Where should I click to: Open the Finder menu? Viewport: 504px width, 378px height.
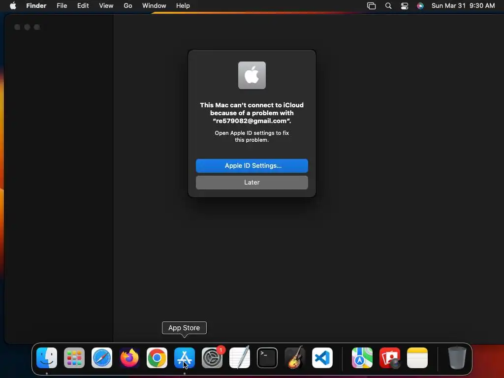pos(36,6)
